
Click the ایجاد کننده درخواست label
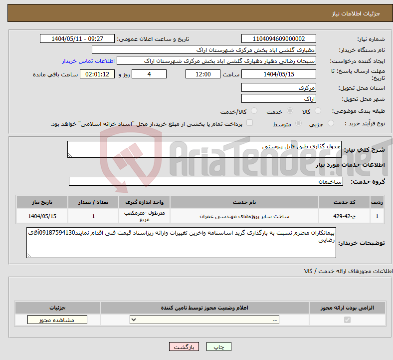coord(358,61)
